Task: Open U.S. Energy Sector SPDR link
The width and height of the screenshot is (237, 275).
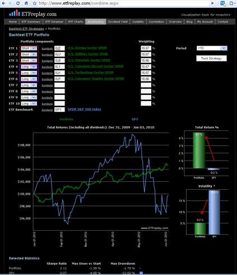Action: pos(87,48)
